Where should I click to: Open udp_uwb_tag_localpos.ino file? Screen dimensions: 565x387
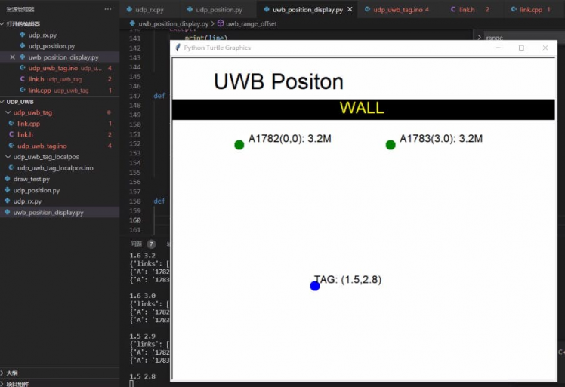[x=55, y=168]
